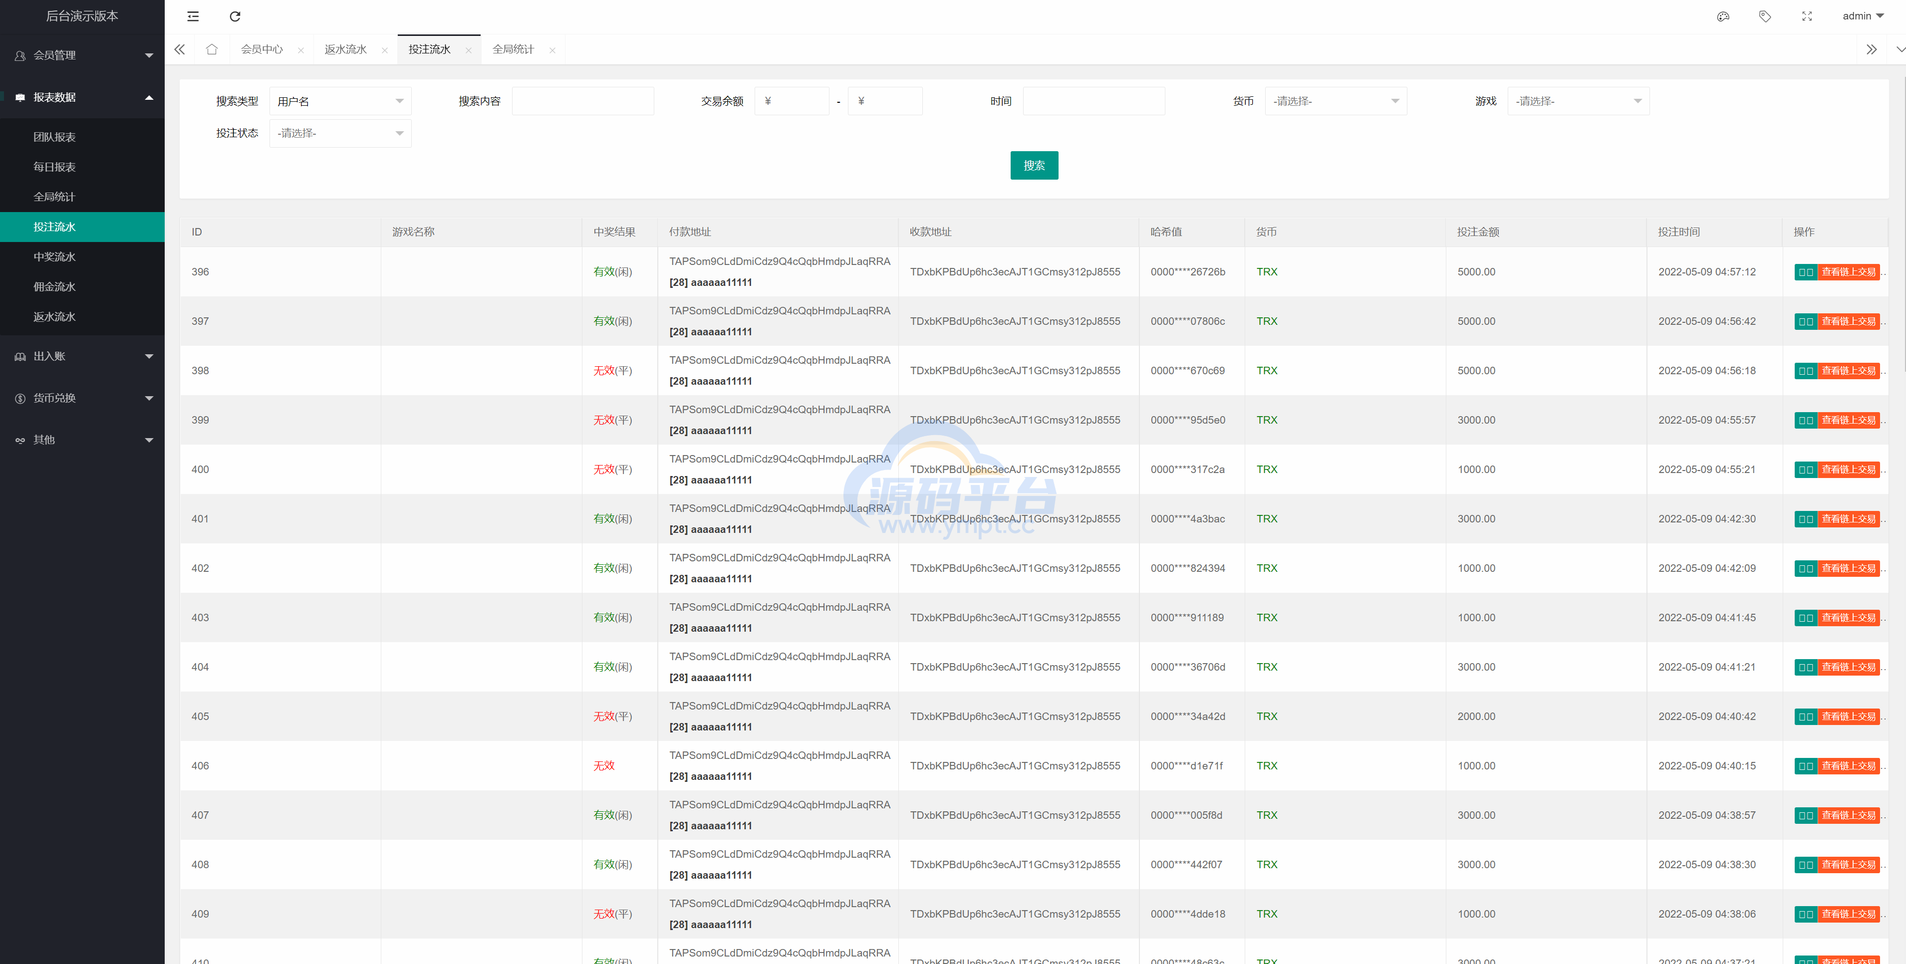
Task: Open the 搜索类型 dropdown
Action: coord(339,101)
